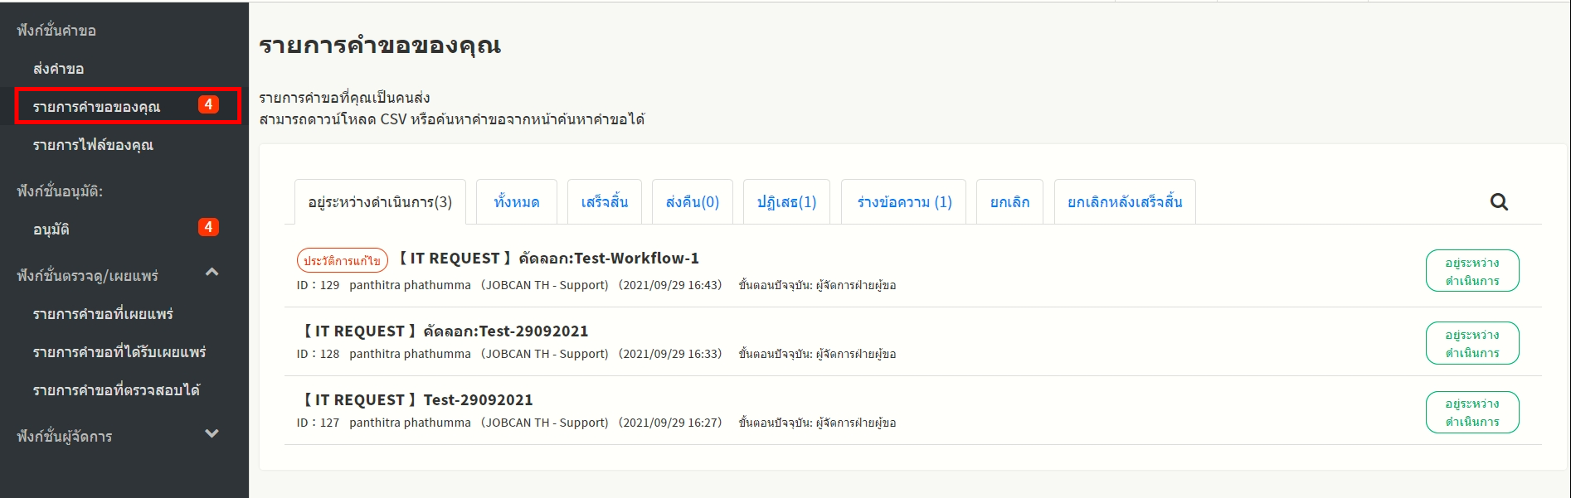Switch to the ทั้งหมด tab
This screenshot has width=1571, height=498.
pos(516,202)
